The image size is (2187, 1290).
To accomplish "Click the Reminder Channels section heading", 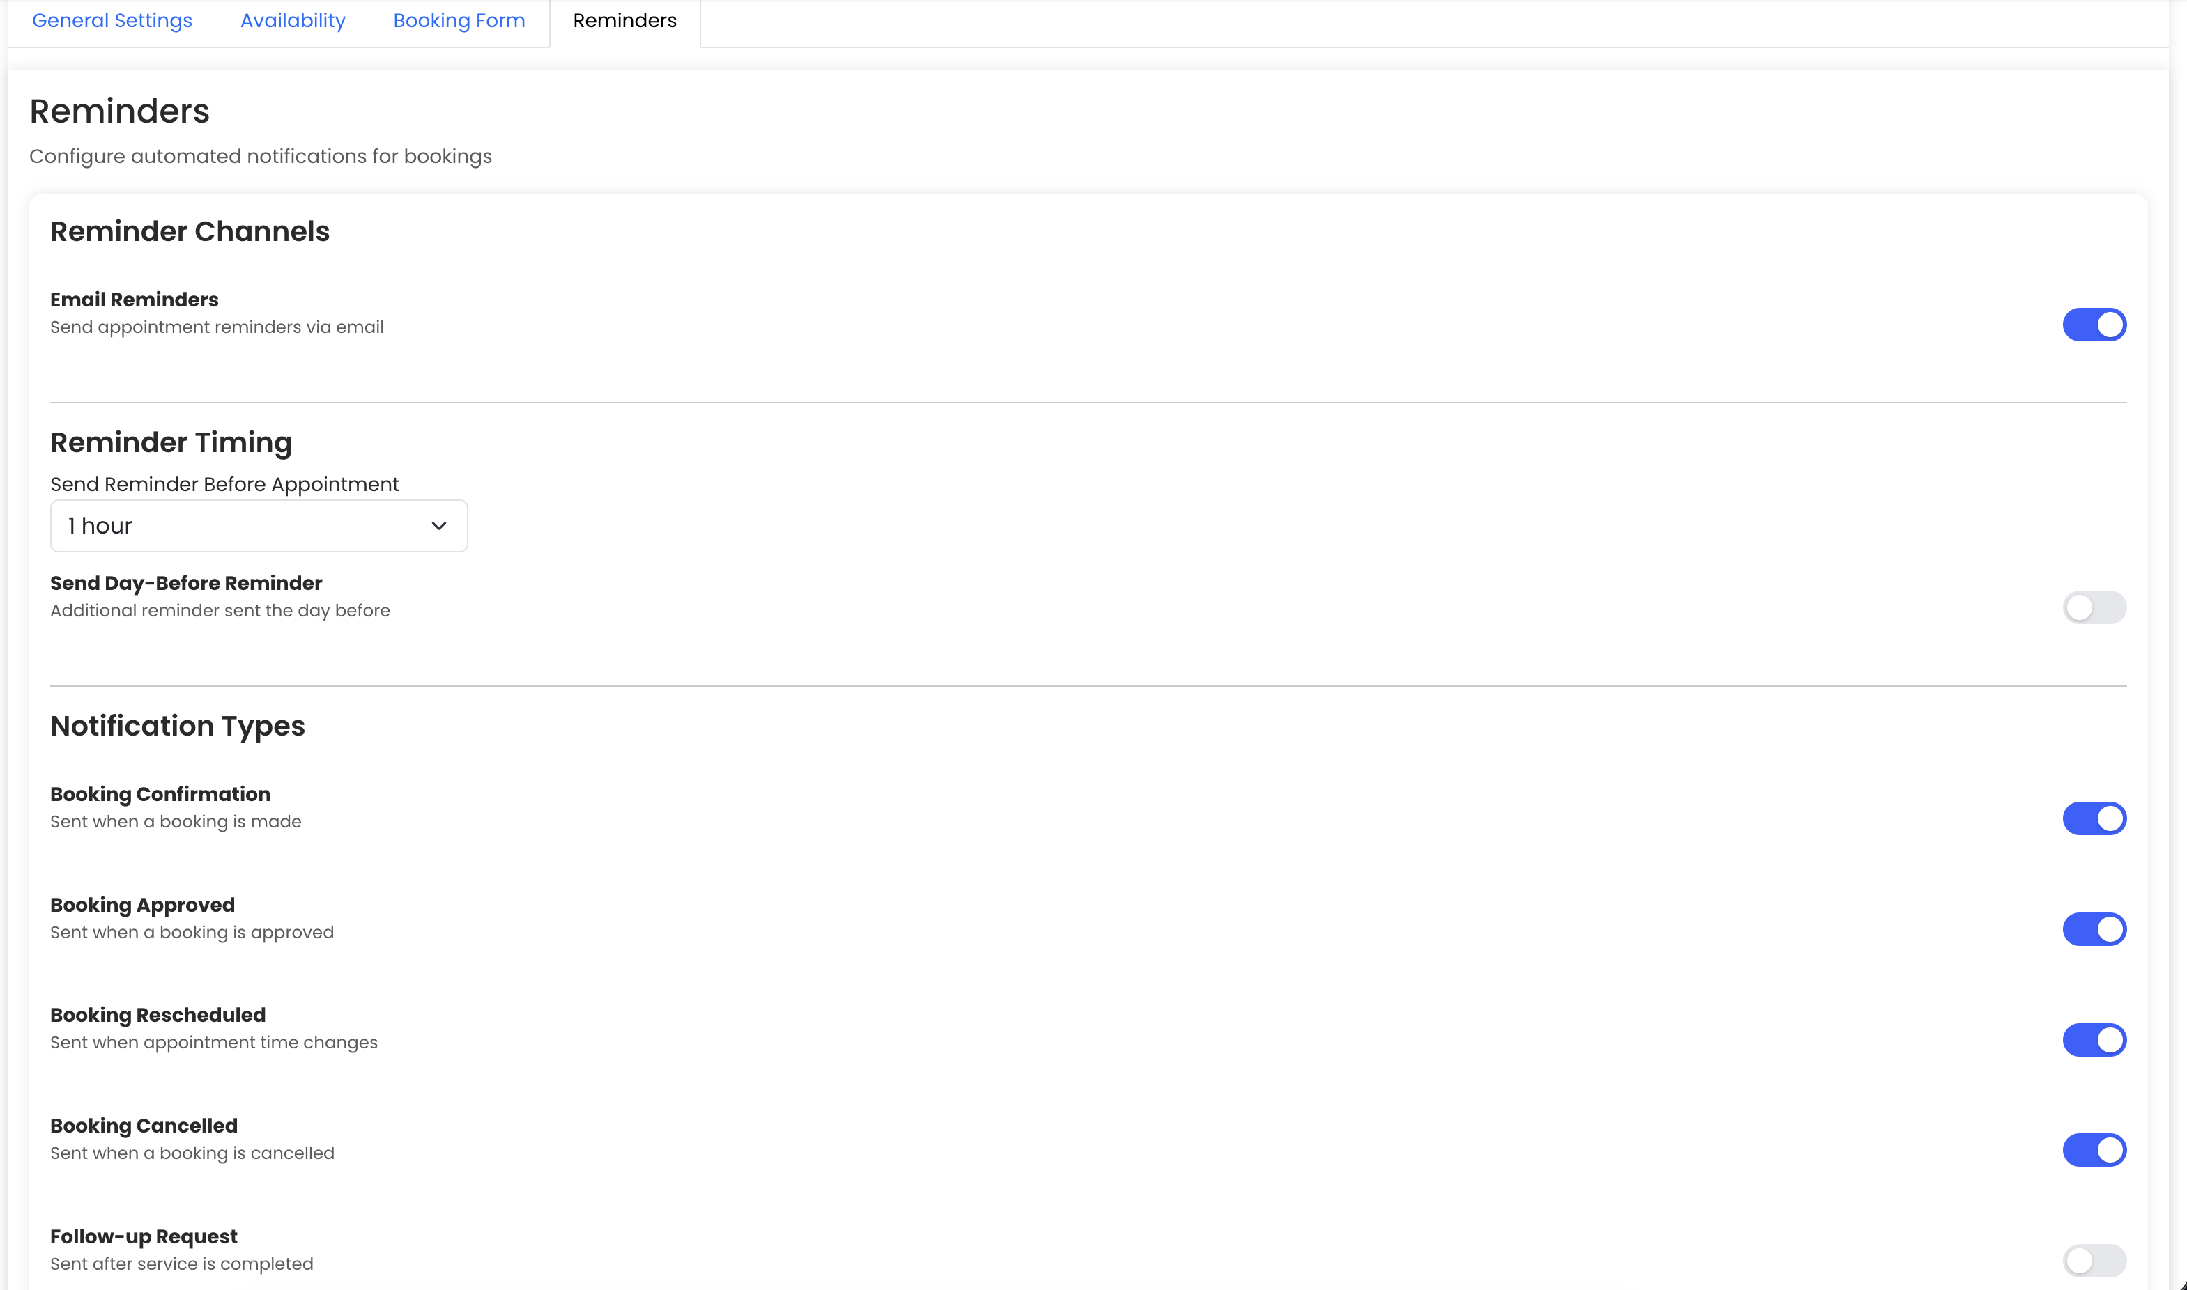I will coord(190,232).
